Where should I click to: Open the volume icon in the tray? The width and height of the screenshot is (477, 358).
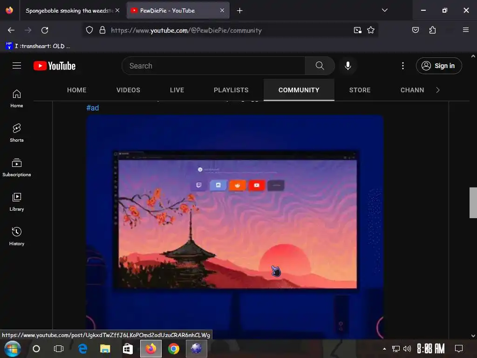click(407, 349)
